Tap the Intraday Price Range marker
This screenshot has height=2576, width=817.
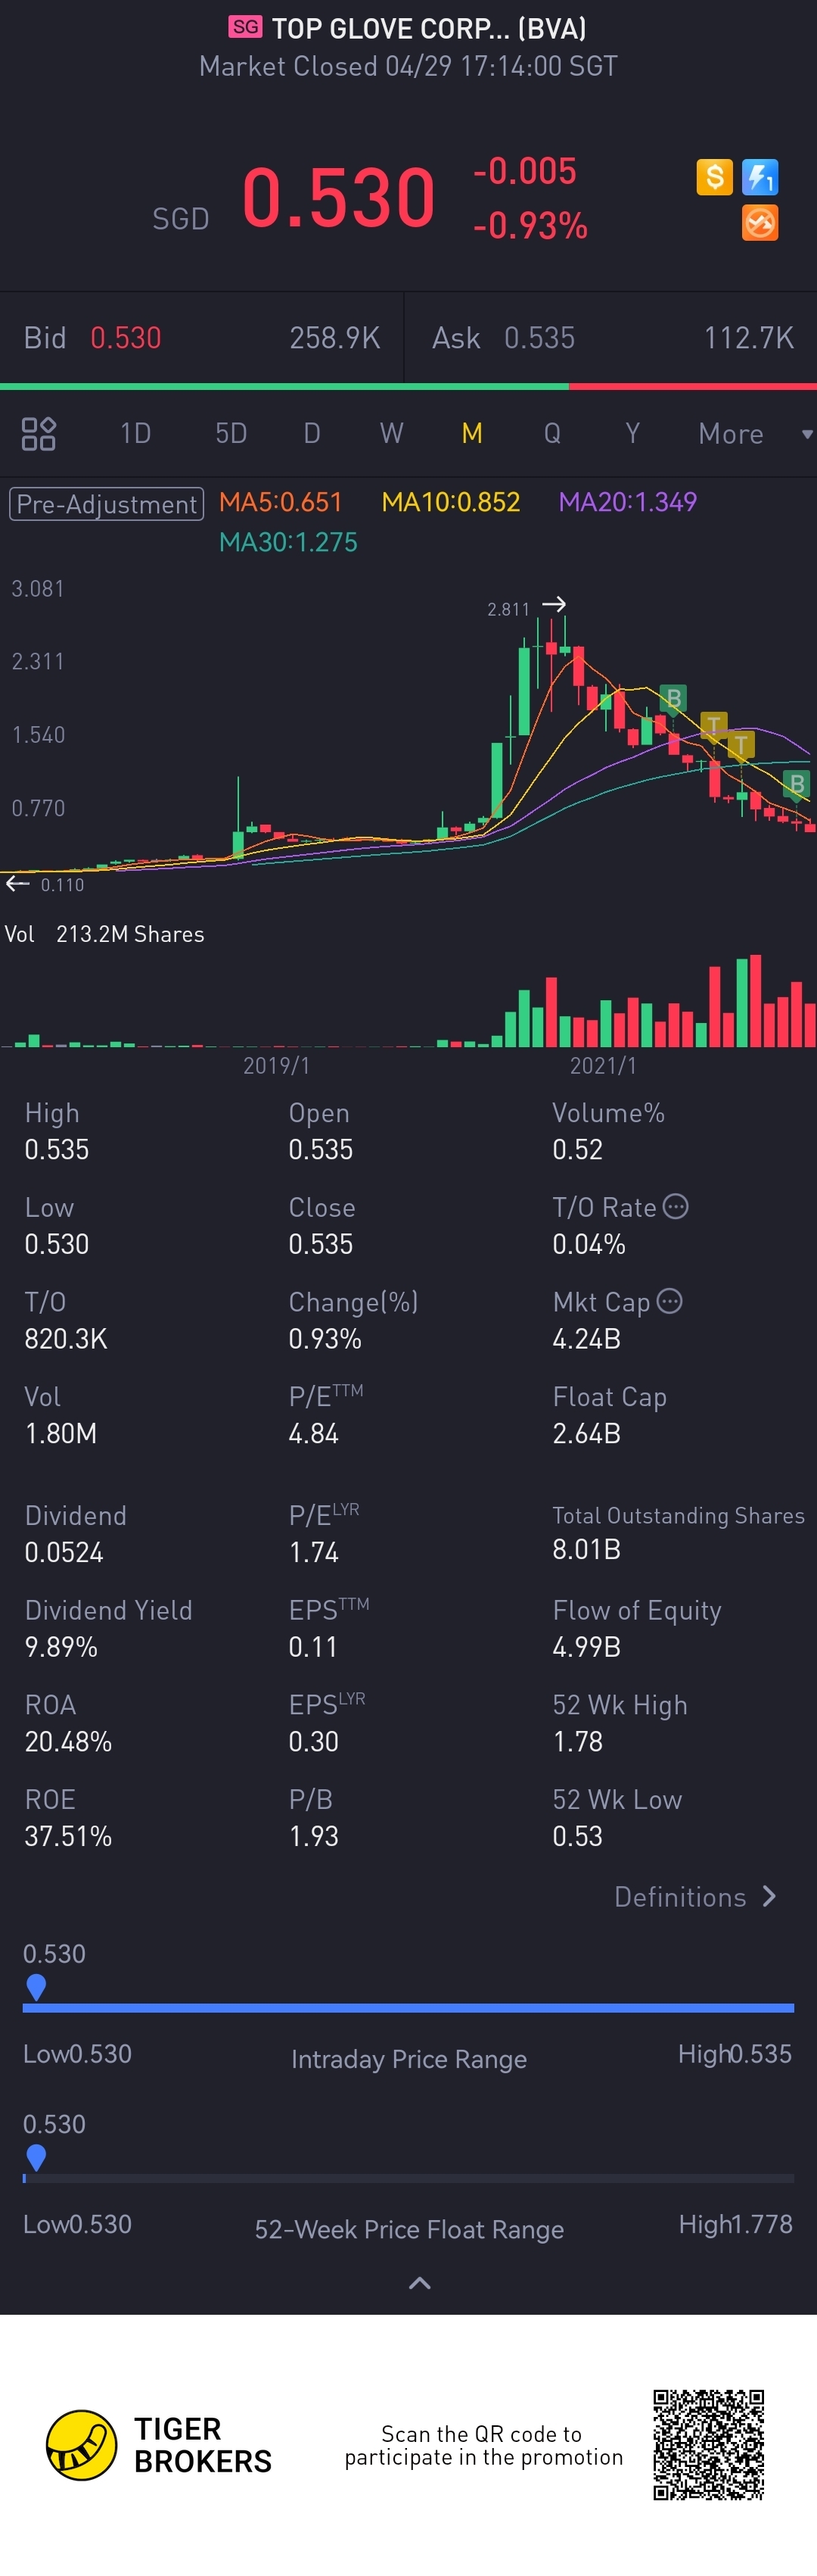coord(36,1987)
